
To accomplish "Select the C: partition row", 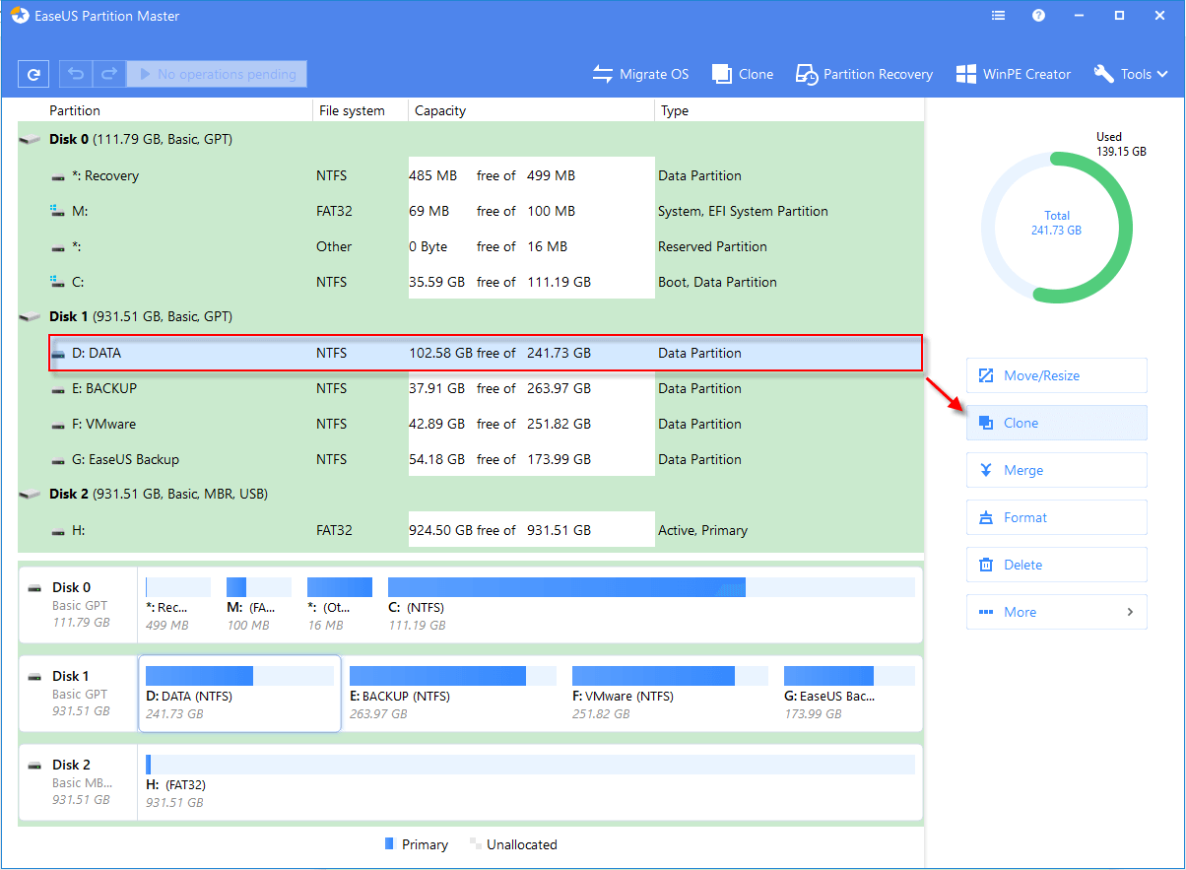I will (471, 282).
